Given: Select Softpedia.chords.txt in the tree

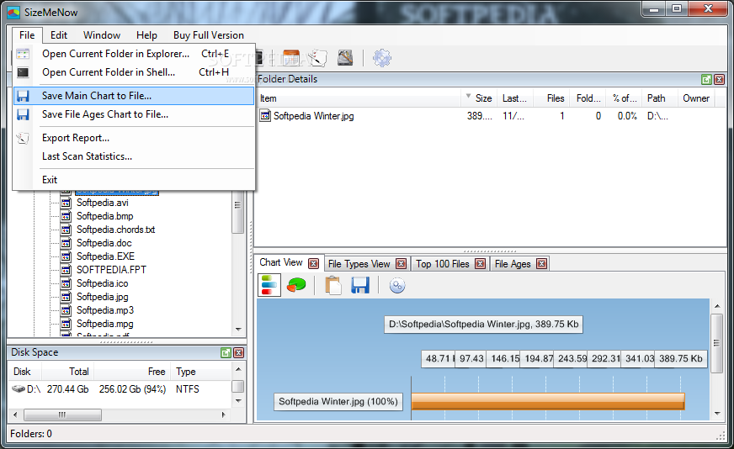Looking at the screenshot, I should (x=115, y=230).
